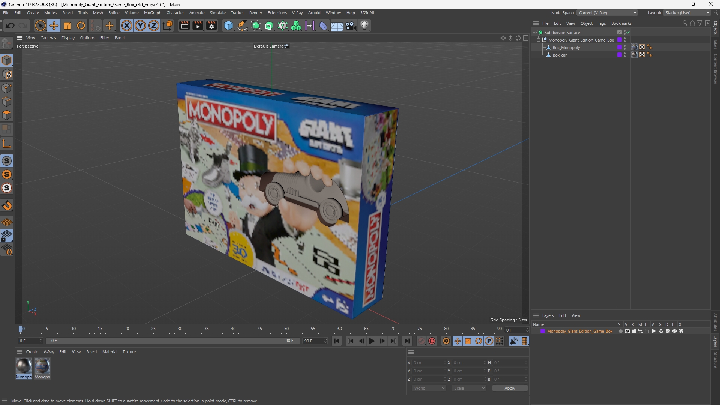Toggle Y axis lock
Image resolution: width=720 pixels, height=405 pixels.
(140, 25)
